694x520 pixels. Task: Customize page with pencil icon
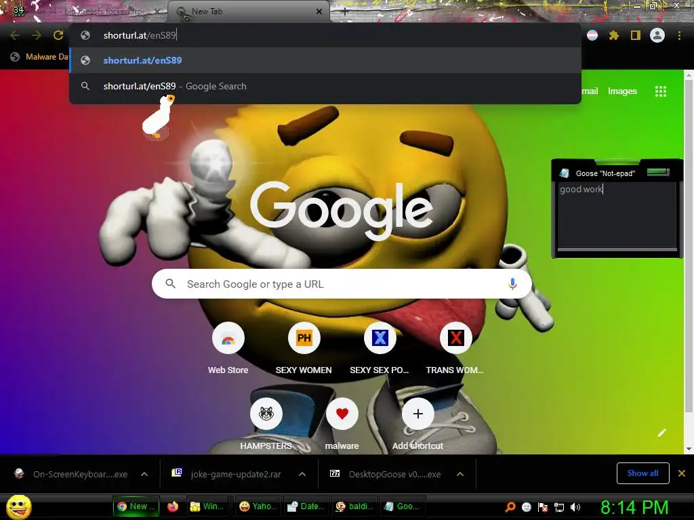point(661,433)
